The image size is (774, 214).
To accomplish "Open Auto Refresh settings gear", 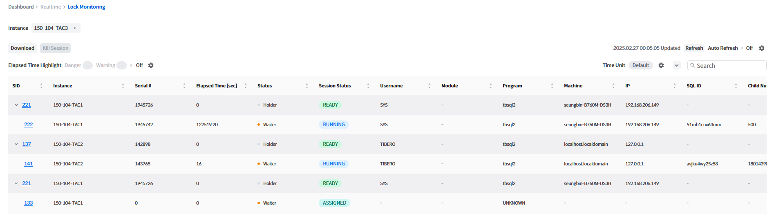I will 762,48.
